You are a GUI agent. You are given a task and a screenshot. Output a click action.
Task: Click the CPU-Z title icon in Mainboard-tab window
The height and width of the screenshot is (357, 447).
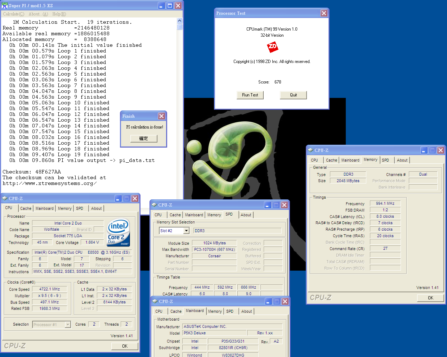(155, 301)
